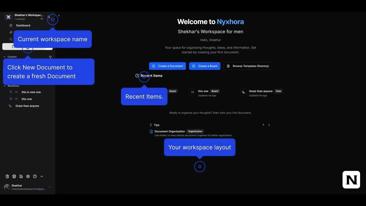Image resolution: width=366 pixels, height=206 pixels.
Task: Open the workspace switcher icon beside workspace name
Action: [49, 17]
